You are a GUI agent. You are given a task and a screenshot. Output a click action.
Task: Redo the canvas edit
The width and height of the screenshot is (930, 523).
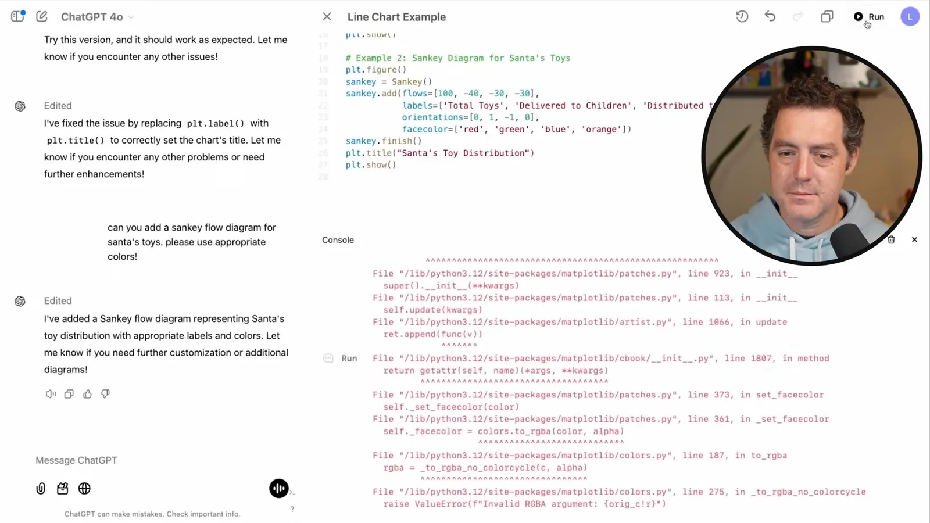(798, 16)
